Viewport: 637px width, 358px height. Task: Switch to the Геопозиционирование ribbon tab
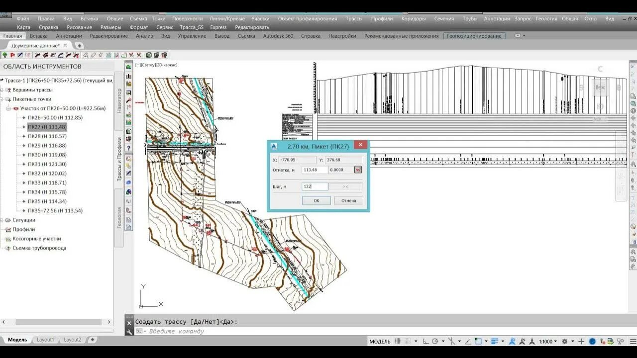click(474, 36)
